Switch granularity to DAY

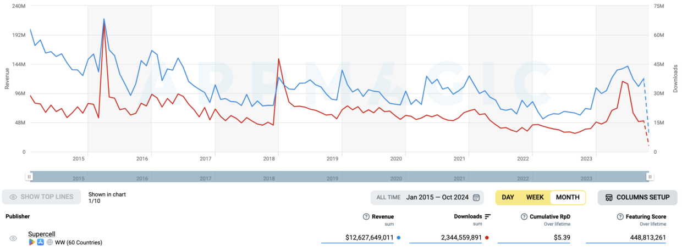coord(508,197)
